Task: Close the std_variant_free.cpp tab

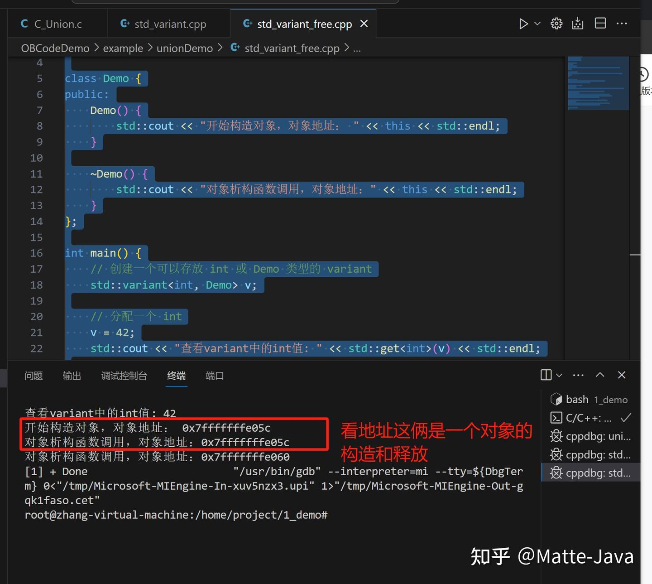Action: click(x=364, y=24)
